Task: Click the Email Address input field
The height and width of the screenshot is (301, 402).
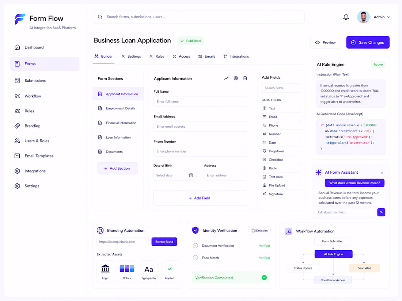Action: [x=200, y=127]
